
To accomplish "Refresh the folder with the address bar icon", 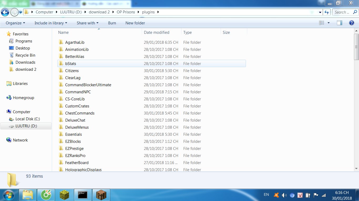I will (326, 12).
